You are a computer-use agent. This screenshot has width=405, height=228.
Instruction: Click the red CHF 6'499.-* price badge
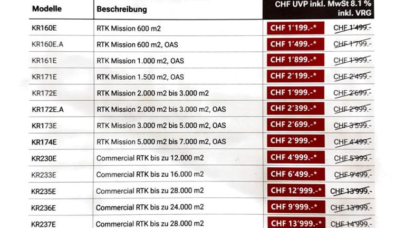coord(296,174)
